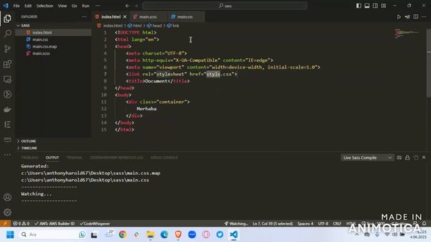The image size is (431, 242).
Task: Open the Go menu
Action: [x=74, y=6]
